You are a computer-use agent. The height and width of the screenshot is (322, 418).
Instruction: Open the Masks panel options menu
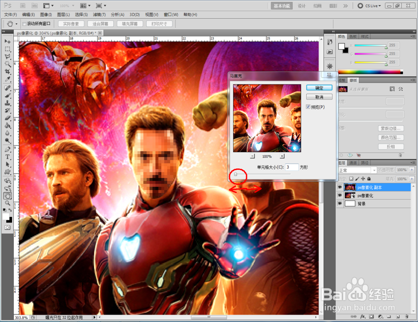coord(413,80)
